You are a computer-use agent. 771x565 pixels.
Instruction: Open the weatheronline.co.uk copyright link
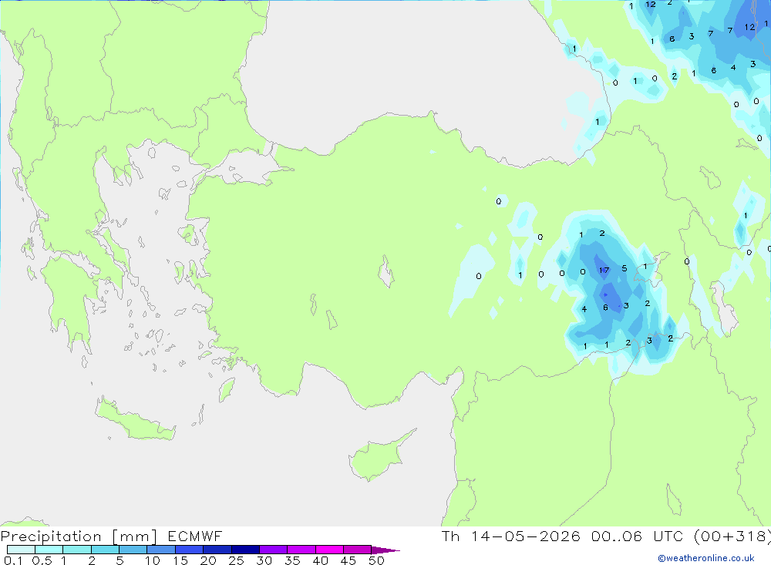706,557
